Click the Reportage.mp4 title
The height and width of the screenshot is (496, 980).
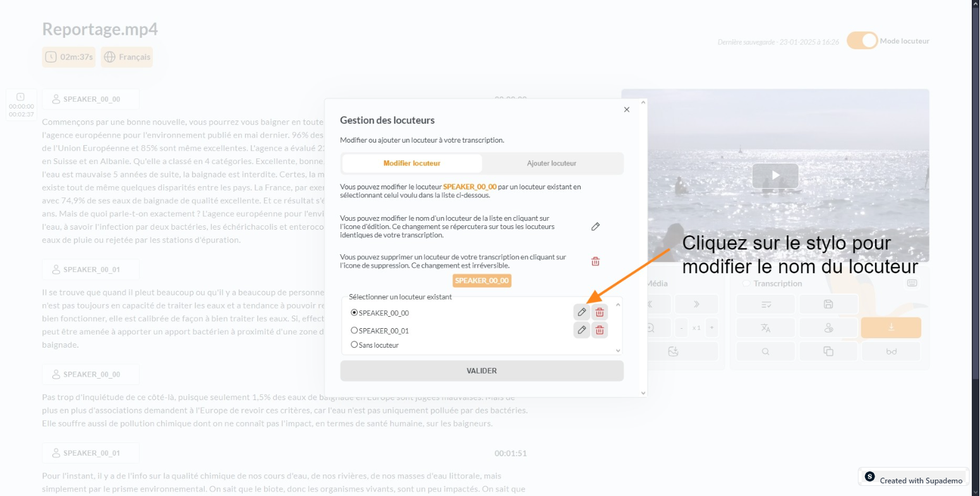tap(100, 29)
